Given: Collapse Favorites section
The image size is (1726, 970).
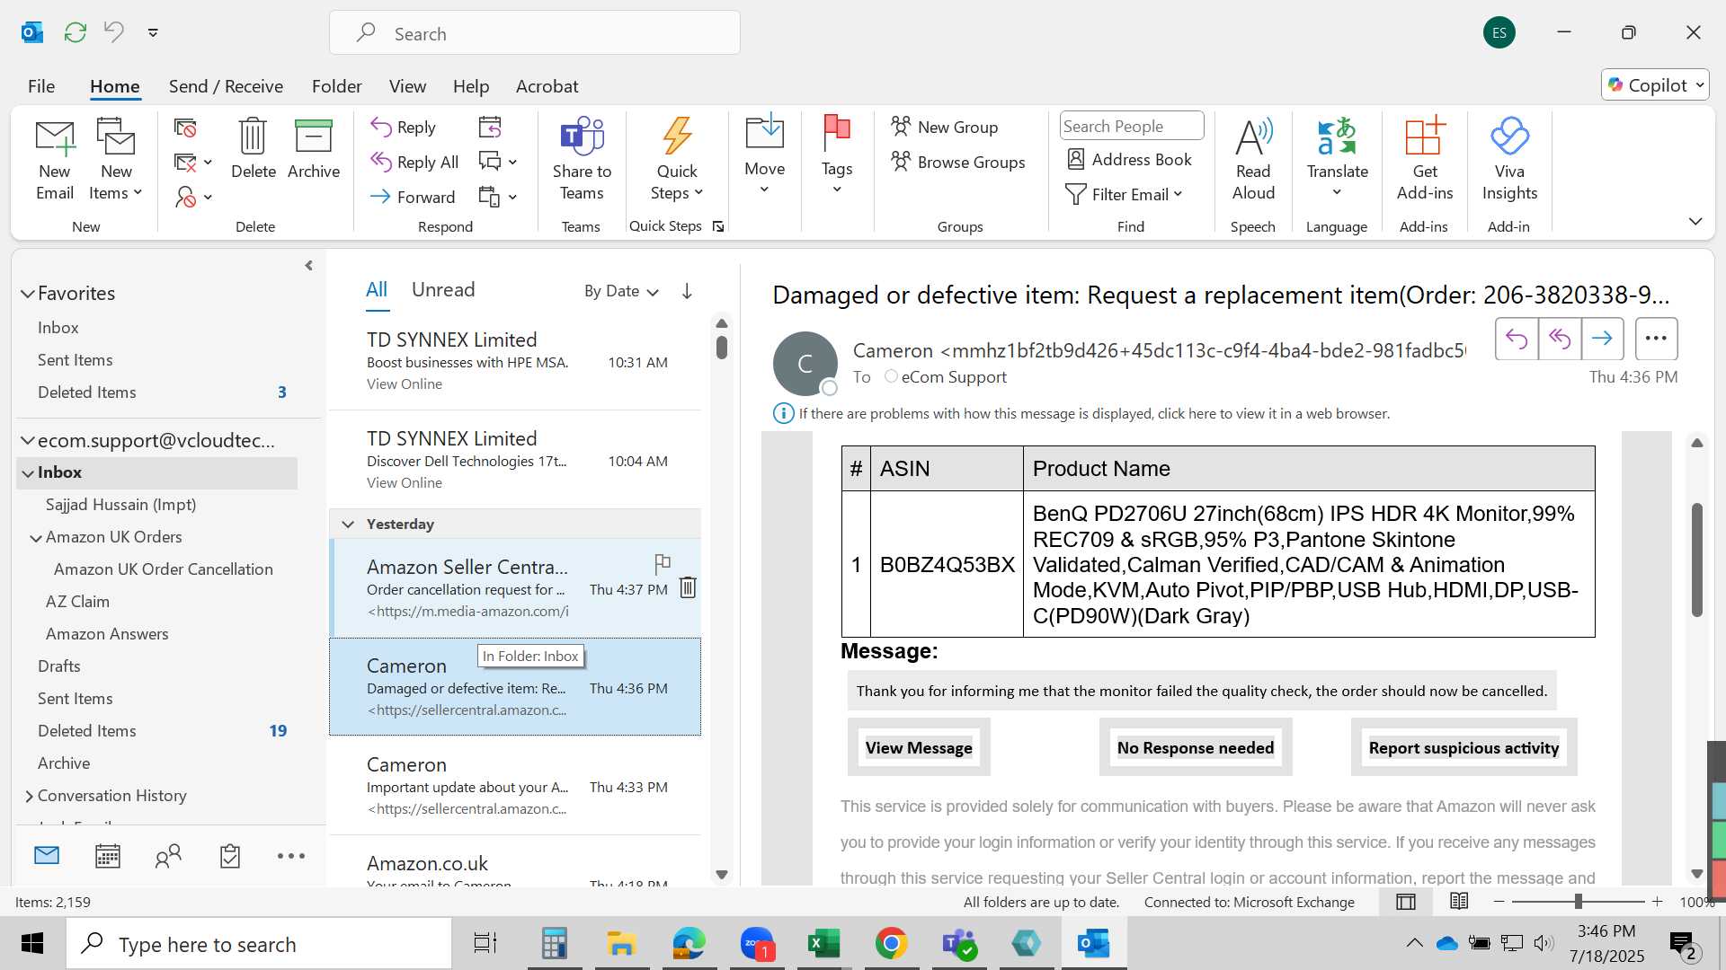Looking at the screenshot, I should coord(28,294).
